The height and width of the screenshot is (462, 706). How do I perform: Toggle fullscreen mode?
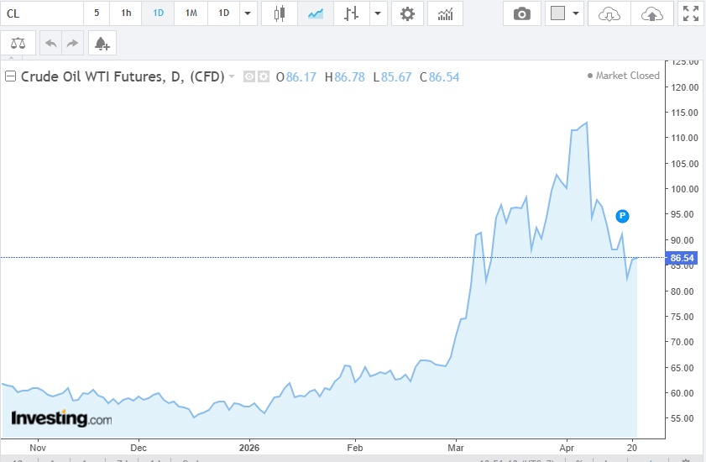[x=691, y=13]
